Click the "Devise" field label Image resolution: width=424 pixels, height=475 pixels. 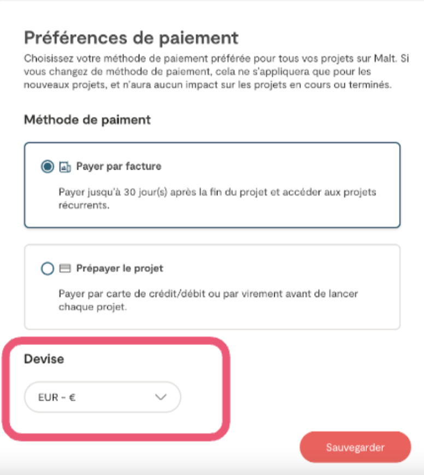[x=44, y=359]
